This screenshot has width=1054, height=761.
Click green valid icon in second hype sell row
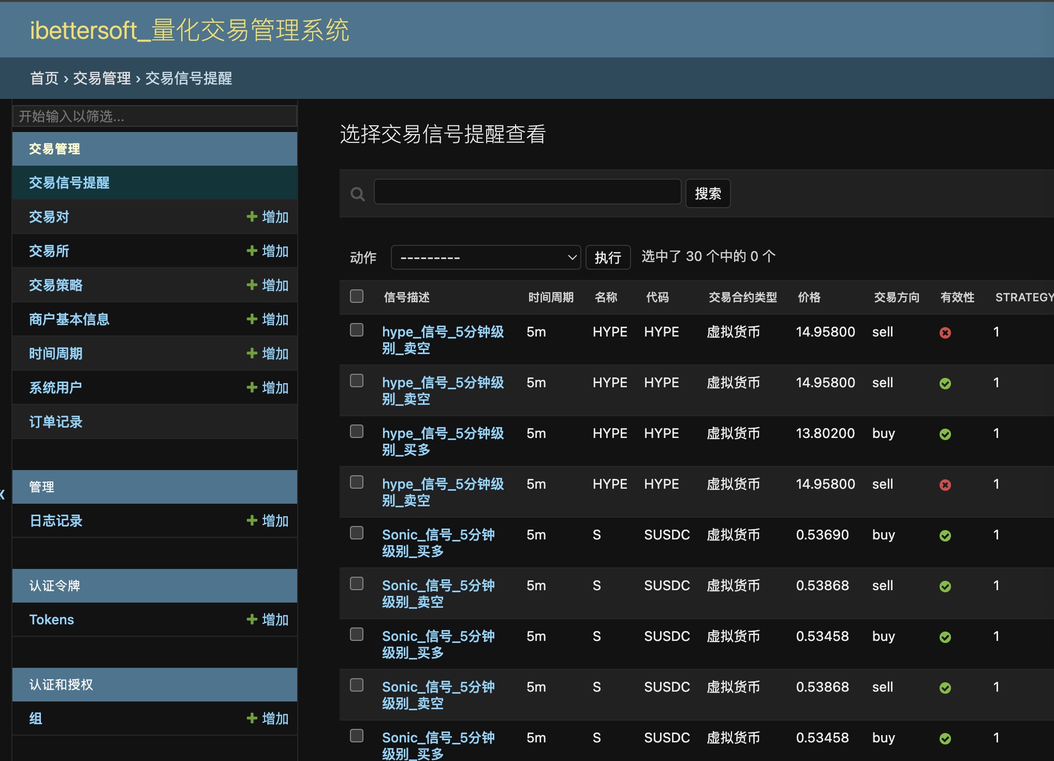945,384
